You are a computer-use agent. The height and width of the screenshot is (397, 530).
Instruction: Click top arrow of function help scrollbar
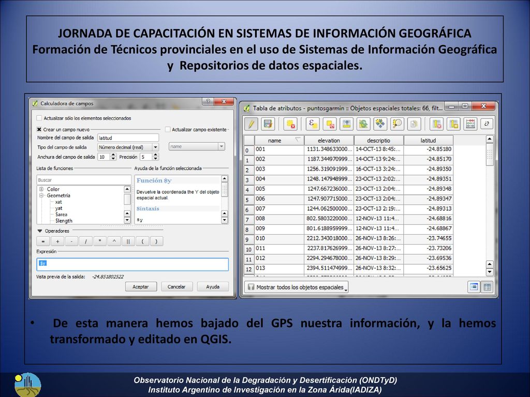225,178
